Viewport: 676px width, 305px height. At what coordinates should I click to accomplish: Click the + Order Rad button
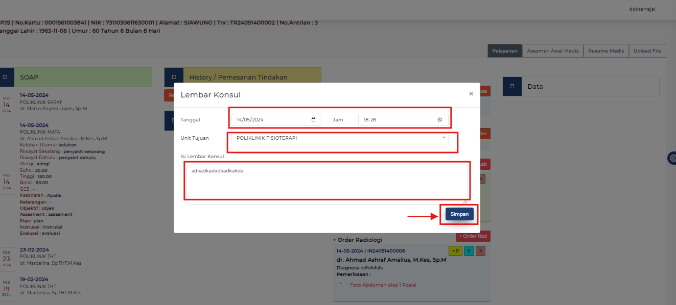[473, 236]
